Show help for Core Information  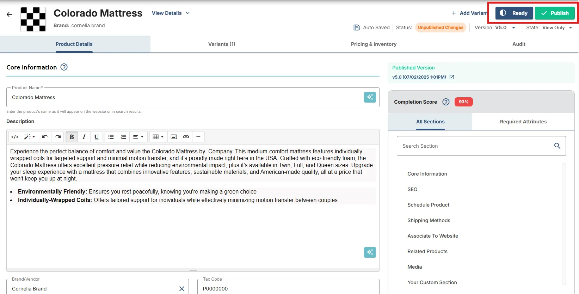click(64, 67)
